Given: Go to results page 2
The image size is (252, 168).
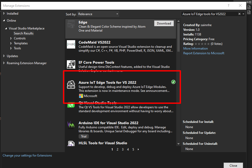Looking at the screenshot, I should (x=118, y=149).
